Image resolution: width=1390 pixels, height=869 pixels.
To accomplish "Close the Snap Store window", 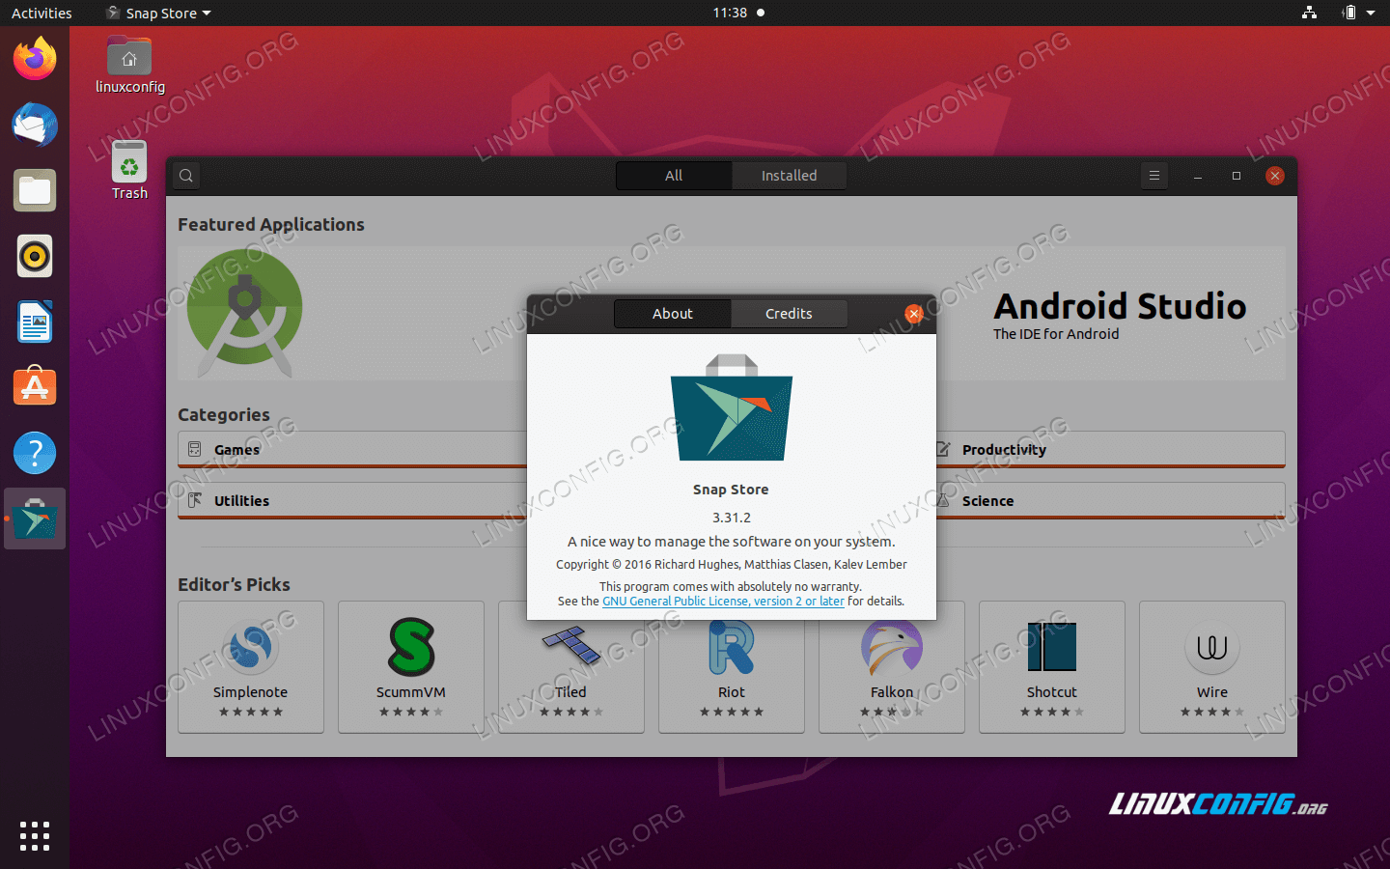I will click(1275, 176).
